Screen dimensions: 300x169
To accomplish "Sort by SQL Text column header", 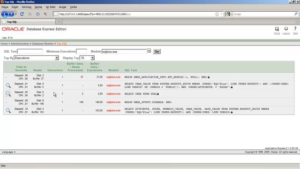I will point(131,70).
